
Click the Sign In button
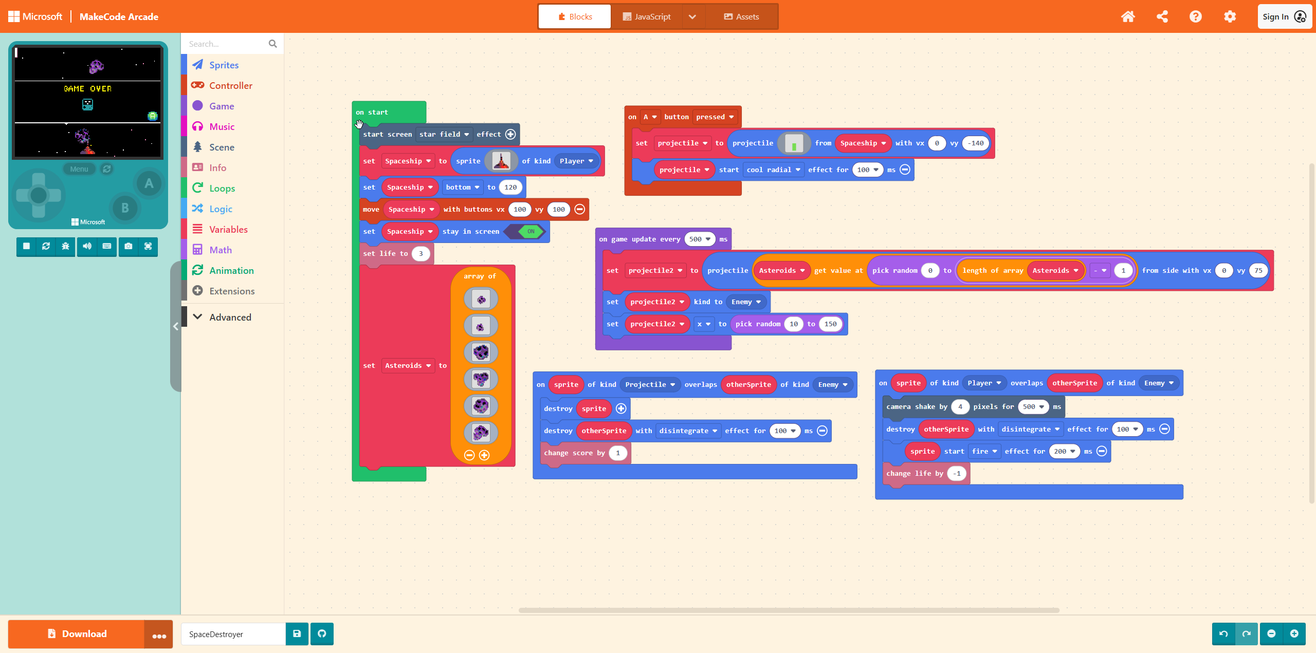click(1284, 16)
